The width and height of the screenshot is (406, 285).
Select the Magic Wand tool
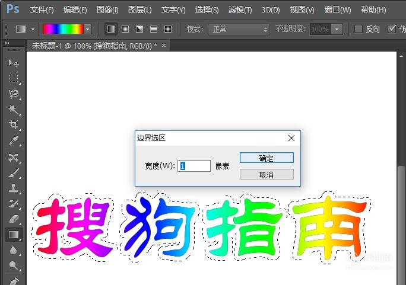point(13,110)
